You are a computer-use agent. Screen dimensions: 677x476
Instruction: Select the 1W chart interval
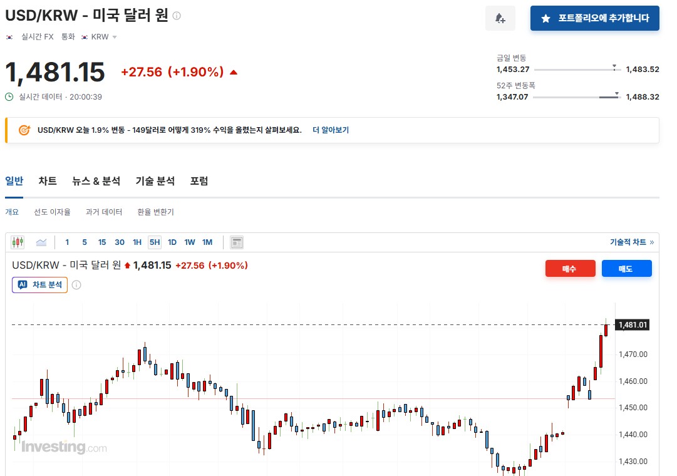189,242
